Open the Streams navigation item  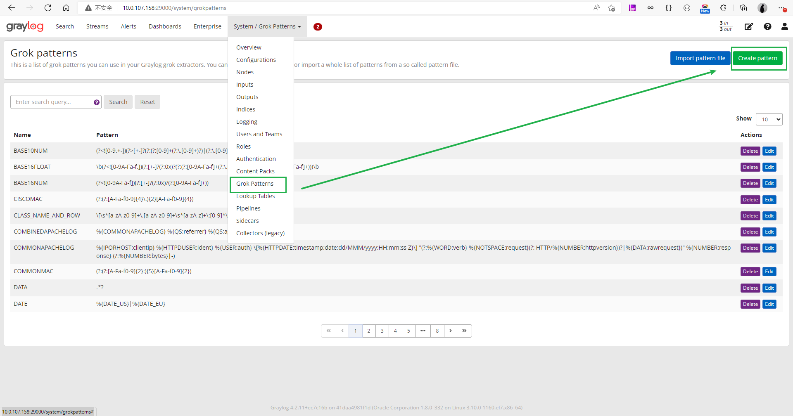tap(97, 26)
